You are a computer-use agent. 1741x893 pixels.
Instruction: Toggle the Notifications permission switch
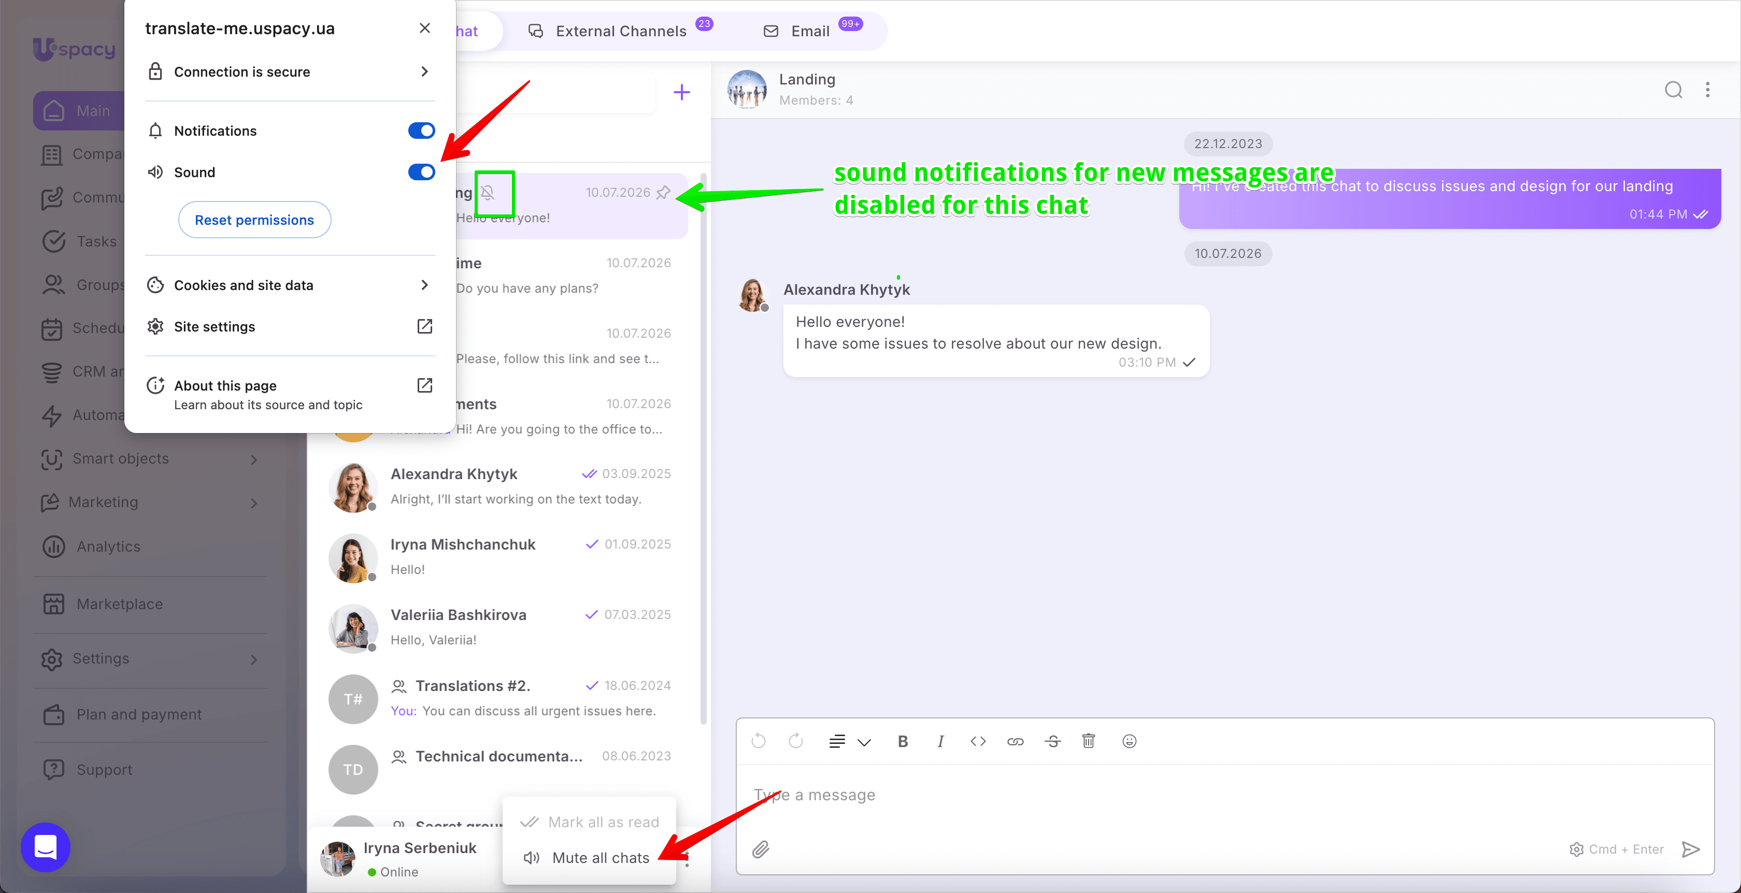click(x=421, y=131)
